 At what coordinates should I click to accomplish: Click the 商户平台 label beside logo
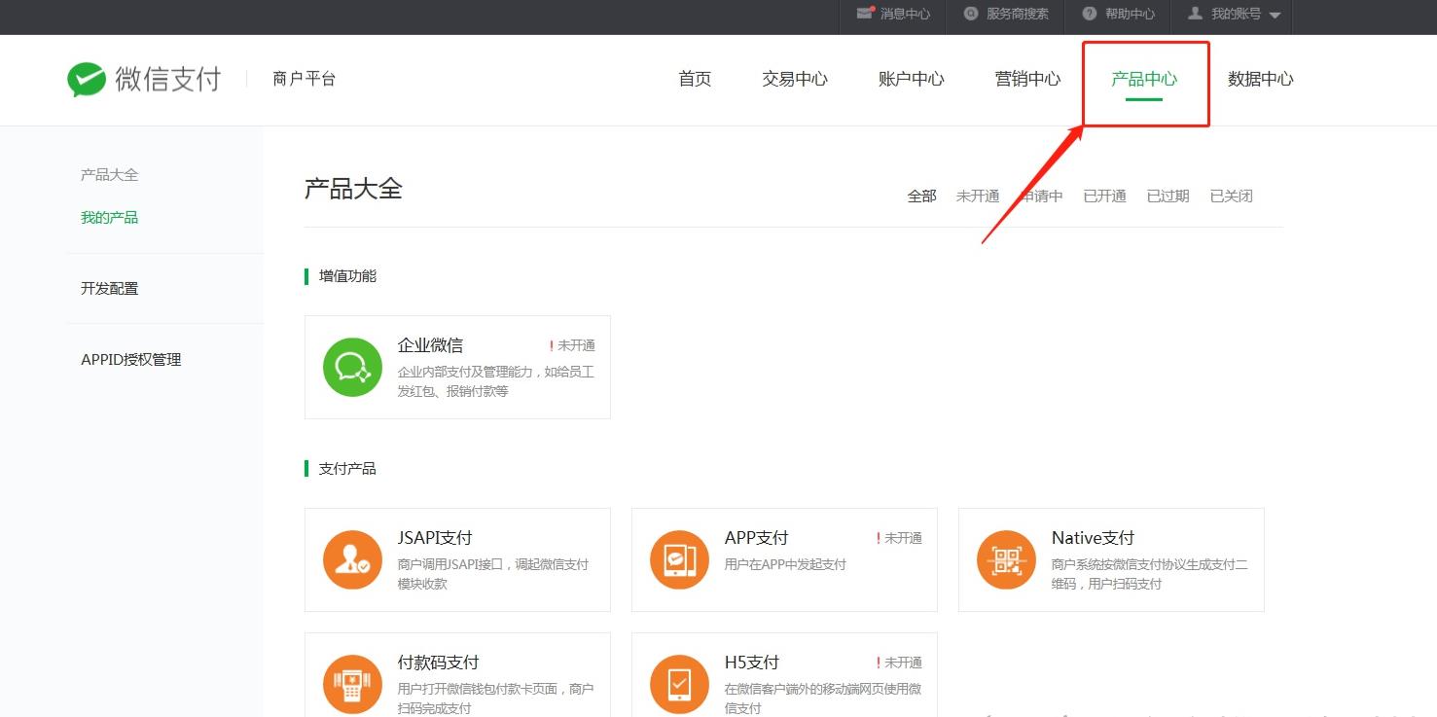pyautogui.click(x=305, y=79)
